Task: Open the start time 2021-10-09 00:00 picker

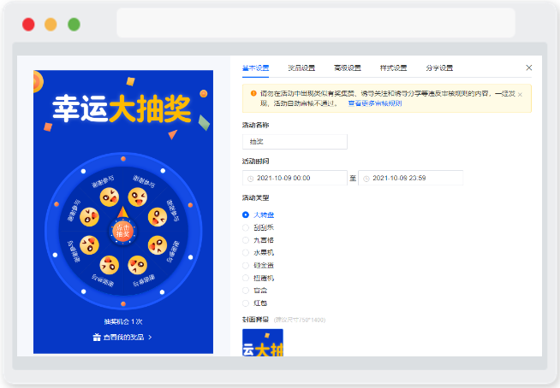Action: point(295,178)
